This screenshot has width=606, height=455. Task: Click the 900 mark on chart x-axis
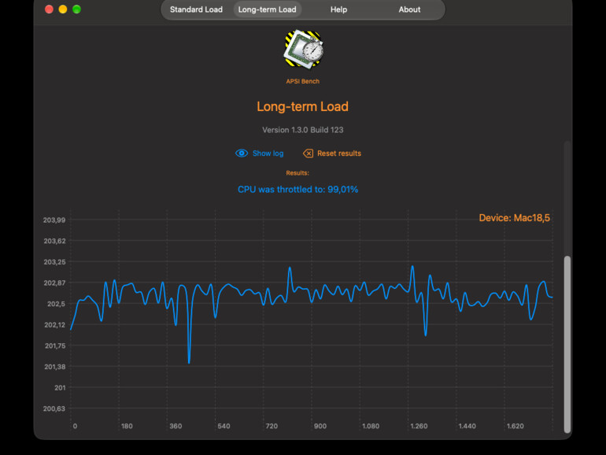click(x=320, y=426)
